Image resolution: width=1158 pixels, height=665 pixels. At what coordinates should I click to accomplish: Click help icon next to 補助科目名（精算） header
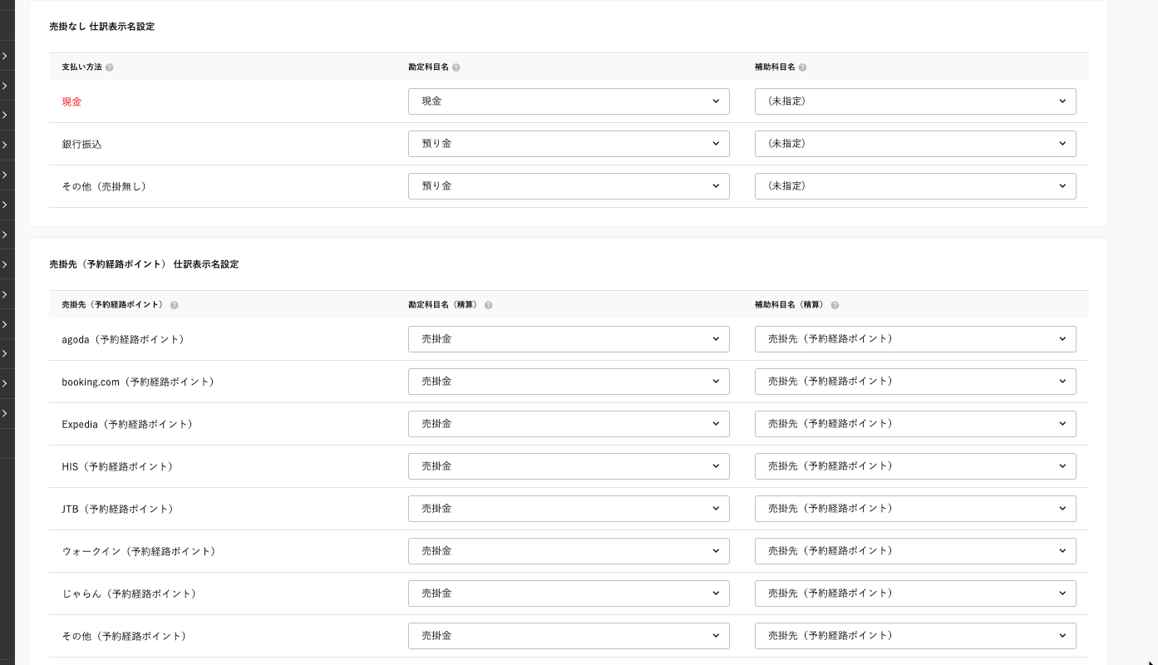[x=835, y=305]
